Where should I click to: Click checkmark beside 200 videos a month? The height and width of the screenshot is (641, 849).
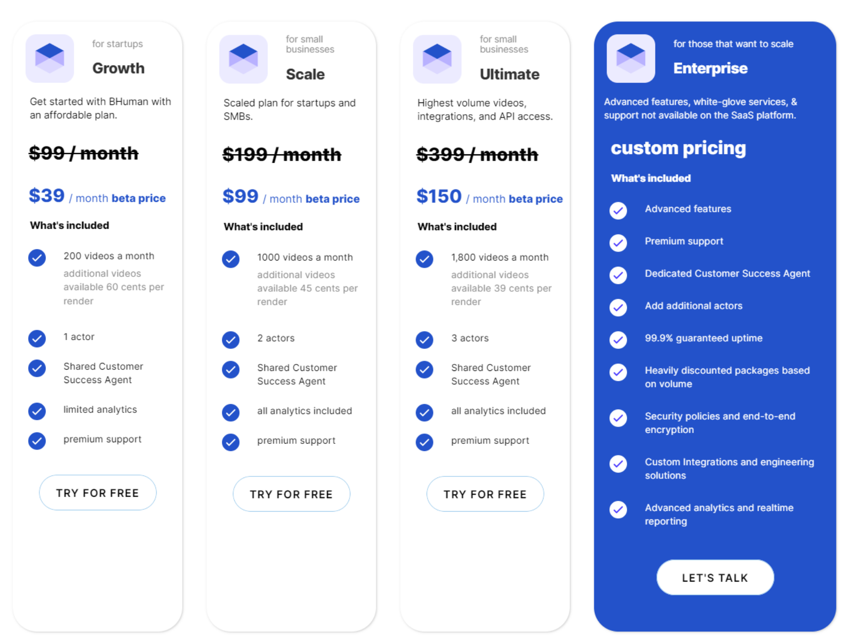click(37, 258)
